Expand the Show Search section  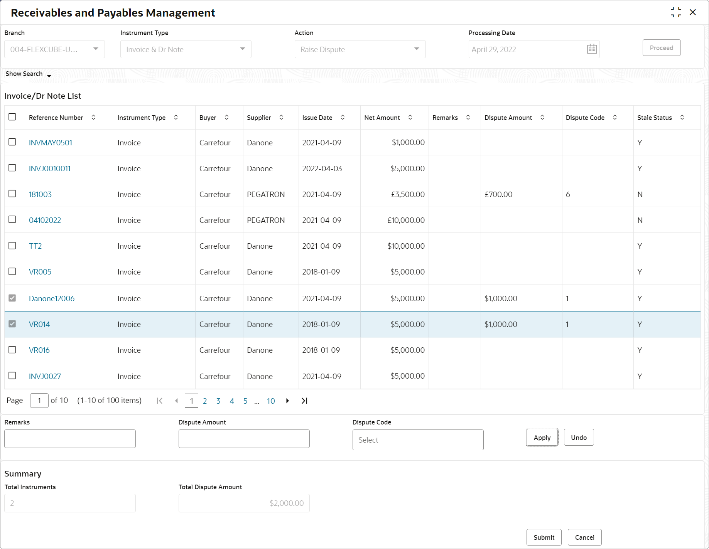coord(28,74)
